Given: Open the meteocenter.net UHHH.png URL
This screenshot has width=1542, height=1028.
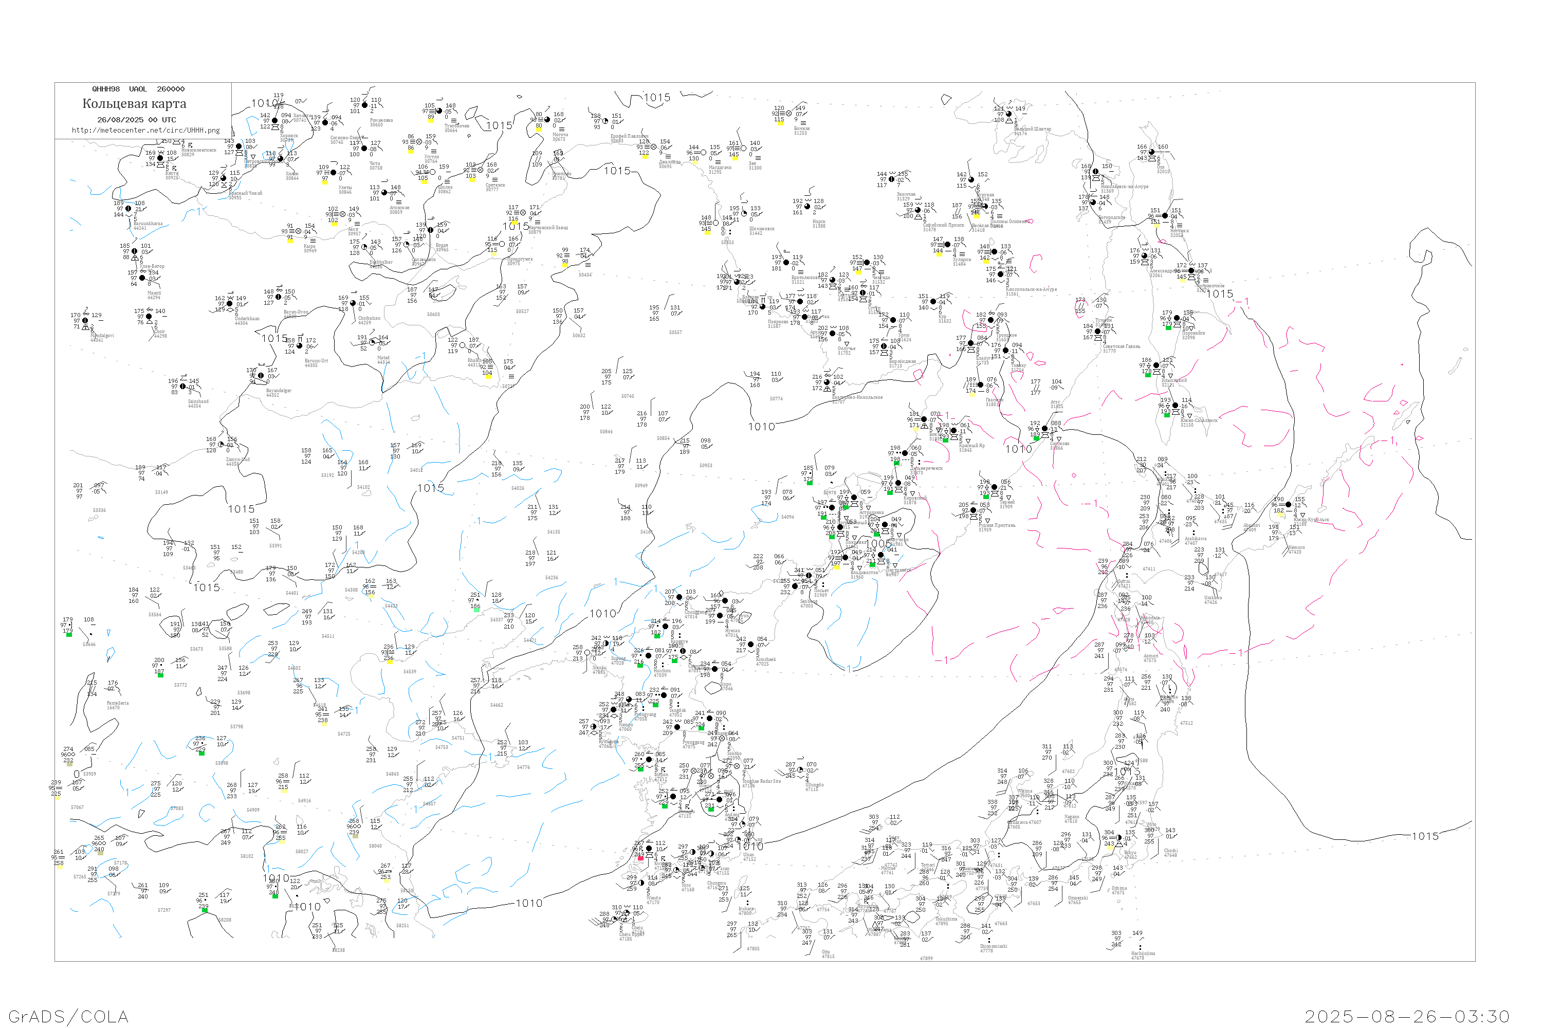Looking at the screenshot, I should (x=145, y=131).
